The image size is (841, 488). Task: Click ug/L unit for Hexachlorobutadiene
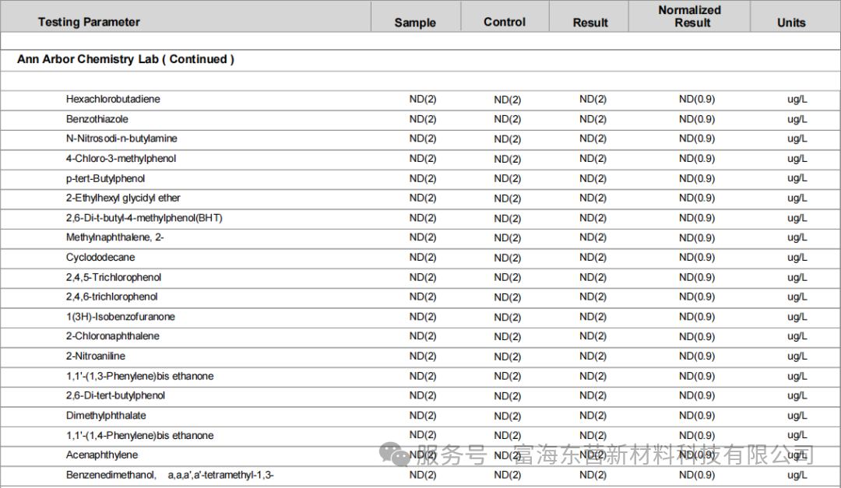point(797,99)
